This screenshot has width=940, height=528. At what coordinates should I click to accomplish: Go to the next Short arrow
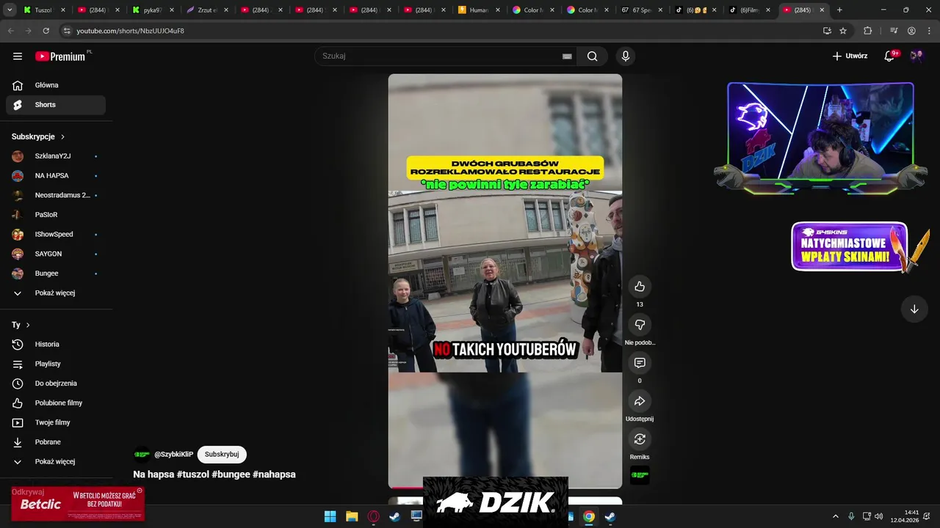(914, 309)
